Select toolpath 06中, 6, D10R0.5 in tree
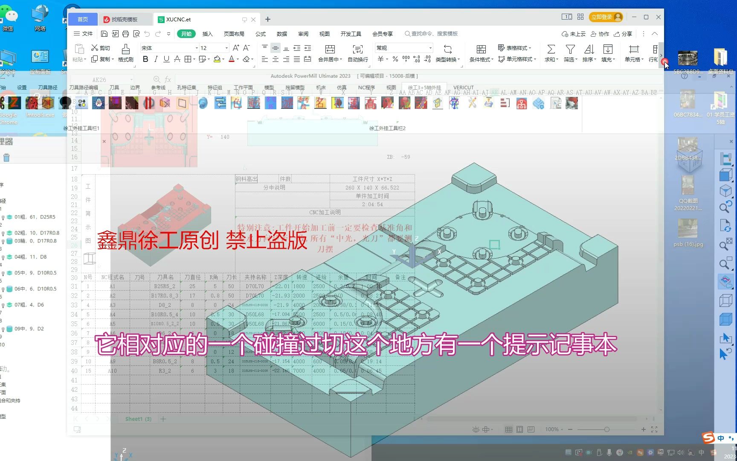Image resolution: width=737 pixels, height=461 pixels. click(x=35, y=289)
